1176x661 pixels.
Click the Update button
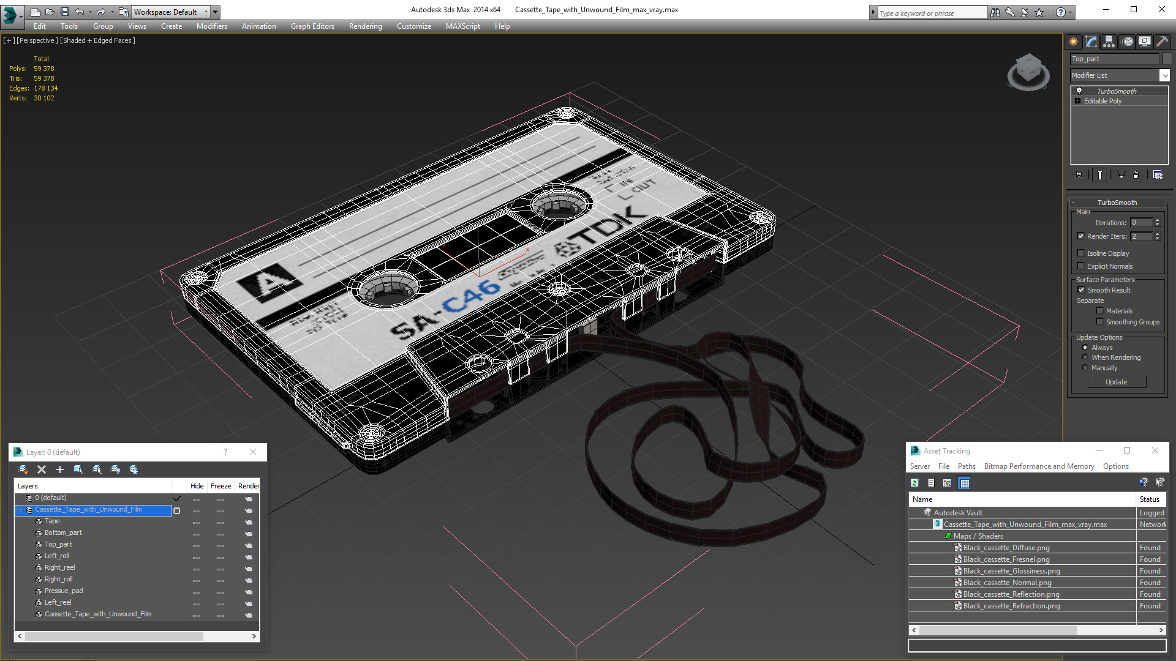coord(1117,382)
